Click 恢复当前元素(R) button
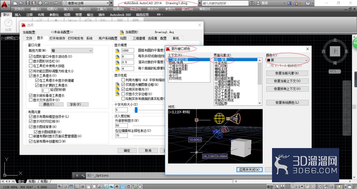 pyautogui.click(x=287, y=73)
